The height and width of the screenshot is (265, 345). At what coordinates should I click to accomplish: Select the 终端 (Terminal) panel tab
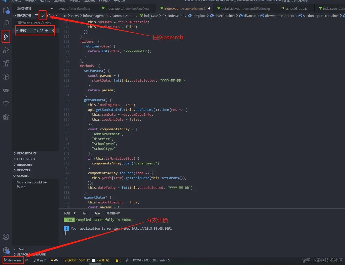coord(97,213)
